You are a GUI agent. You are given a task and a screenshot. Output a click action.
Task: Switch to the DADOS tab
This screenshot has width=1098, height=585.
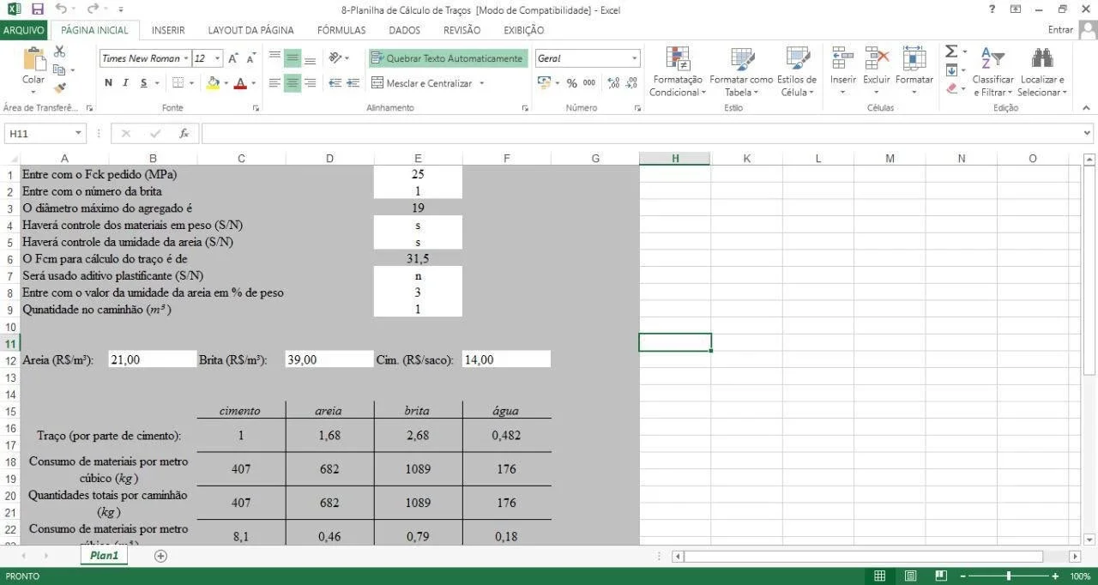point(404,30)
